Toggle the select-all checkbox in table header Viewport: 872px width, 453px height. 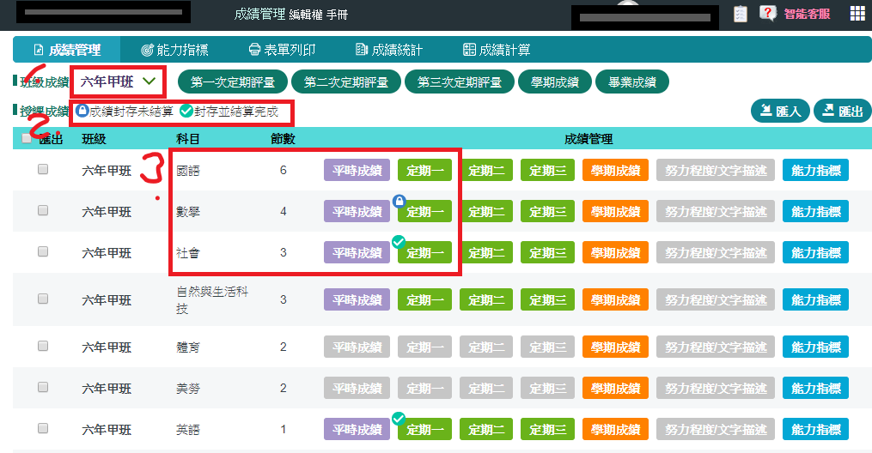27,139
